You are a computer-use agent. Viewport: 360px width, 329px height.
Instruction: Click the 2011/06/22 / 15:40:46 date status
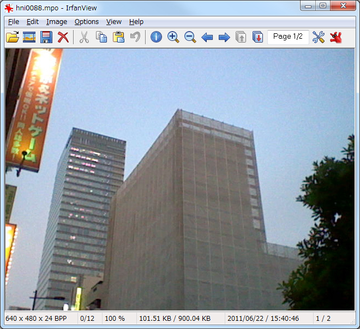point(263,319)
